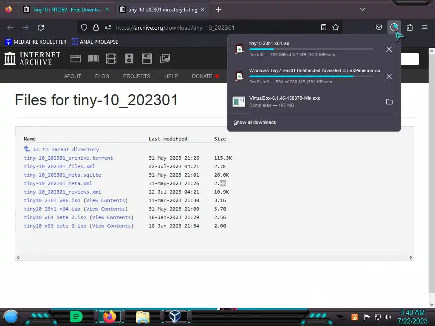The width and height of the screenshot is (435, 326).
Task: Open green notes app in taskbar
Action: 76,317
